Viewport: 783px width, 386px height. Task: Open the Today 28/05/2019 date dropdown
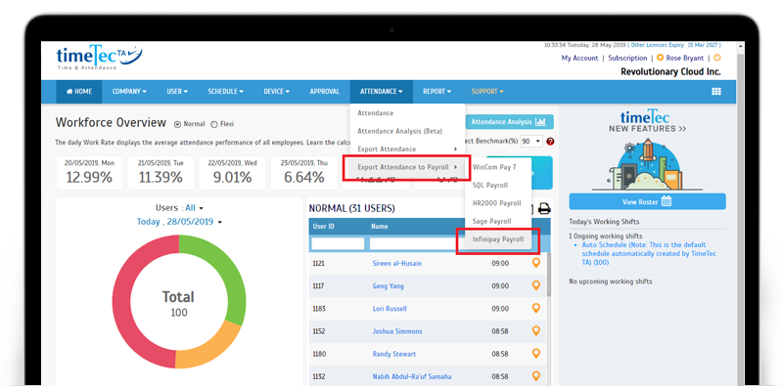click(179, 222)
